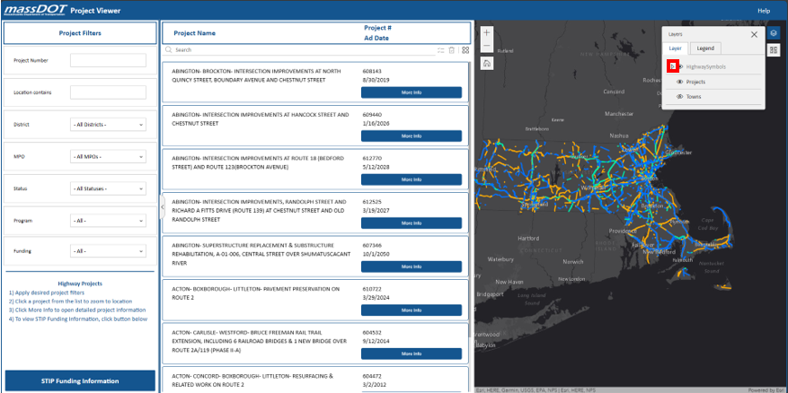The height and width of the screenshot is (393, 788).
Task: Hide the Projects layer
Action: (x=680, y=82)
